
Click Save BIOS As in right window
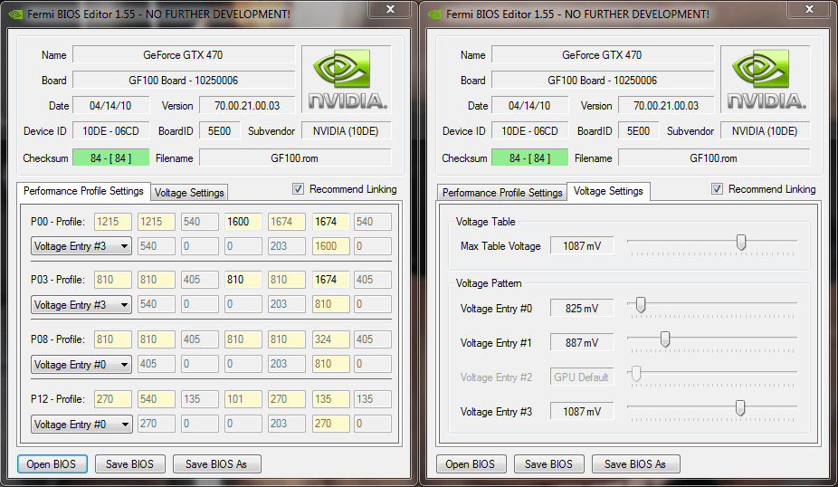635,464
